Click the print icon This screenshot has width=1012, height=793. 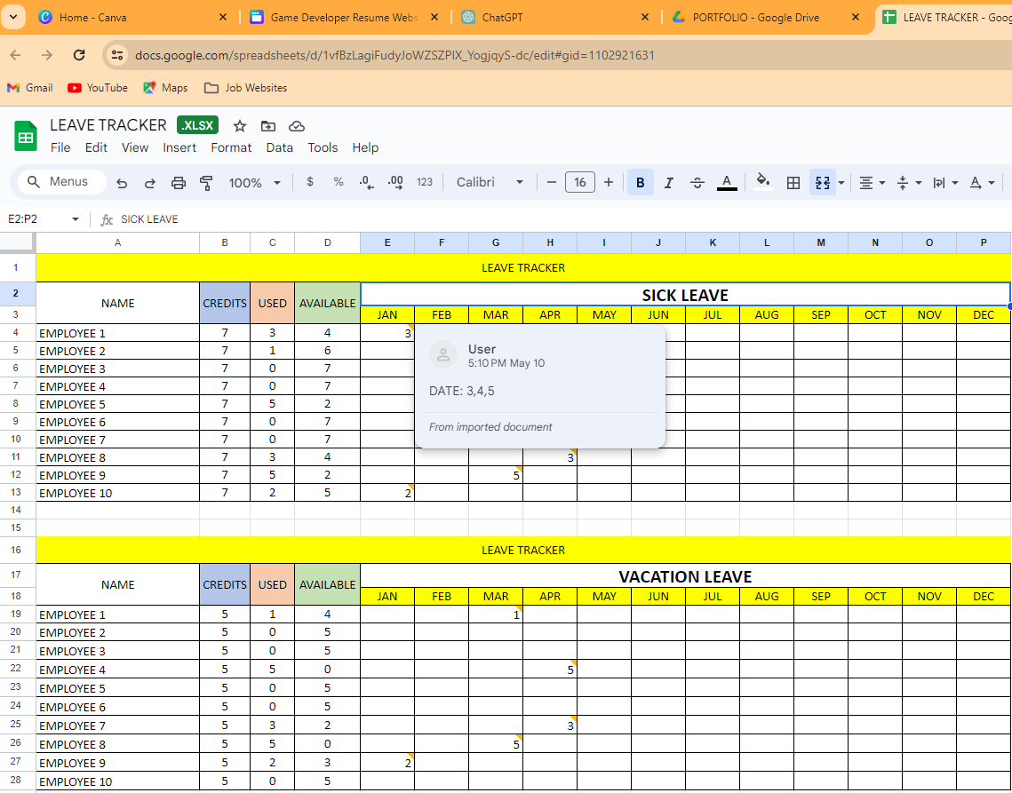(x=178, y=183)
